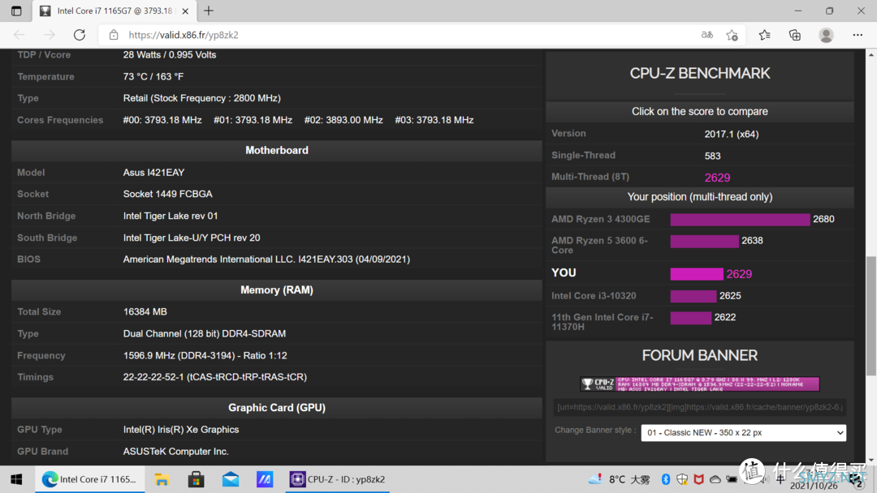Click the Intel Core i3-10320 score bar

(693, 296)
